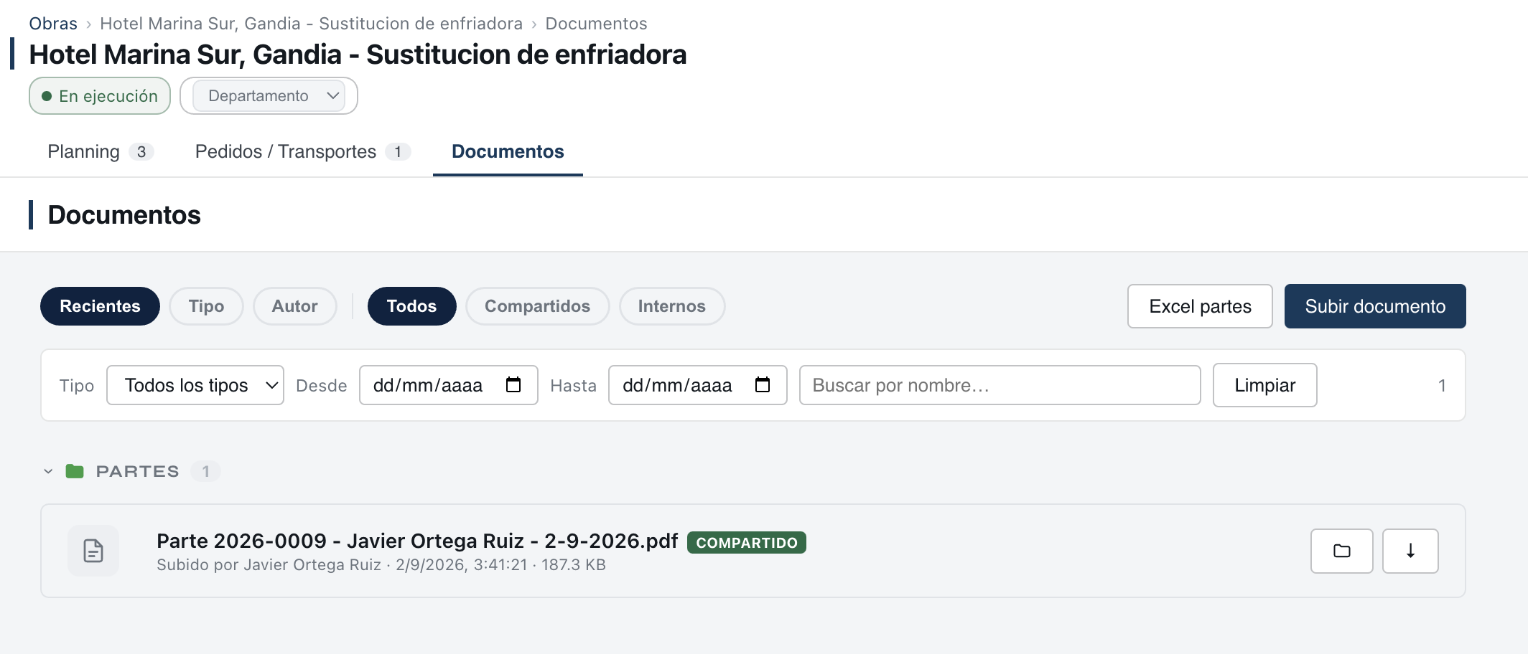Click the PARTES group header label
Screen dimensions: 1528x654
[x=137, y=471]
